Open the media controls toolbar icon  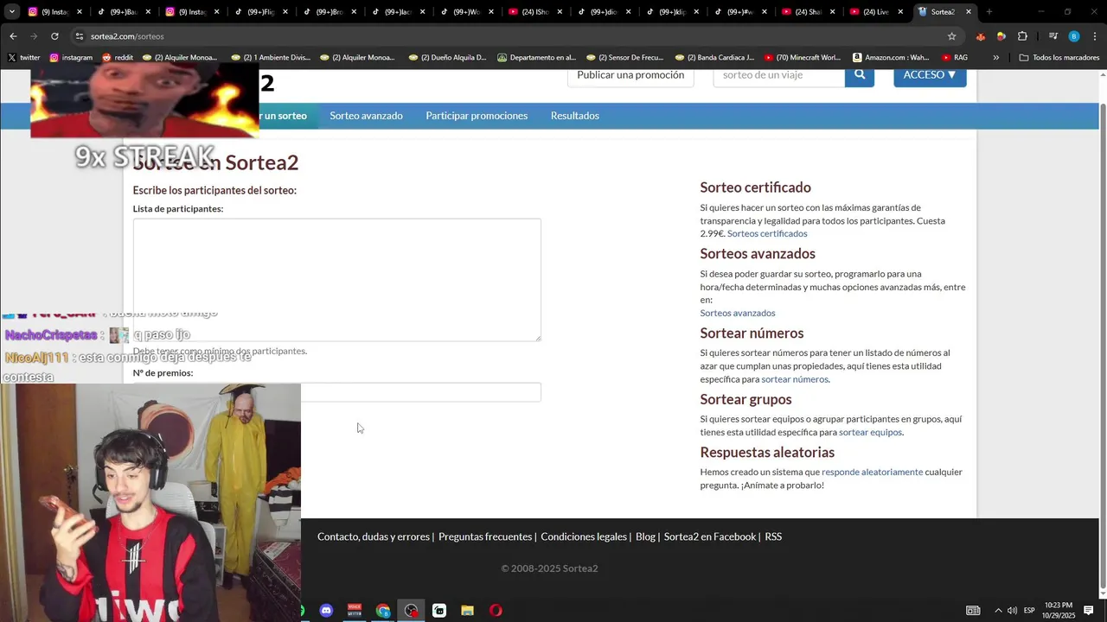(x=1053, y=36)
